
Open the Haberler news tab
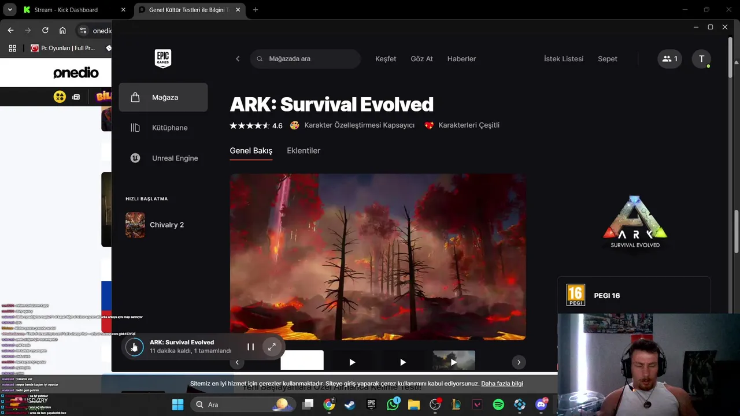click(461, 59)
